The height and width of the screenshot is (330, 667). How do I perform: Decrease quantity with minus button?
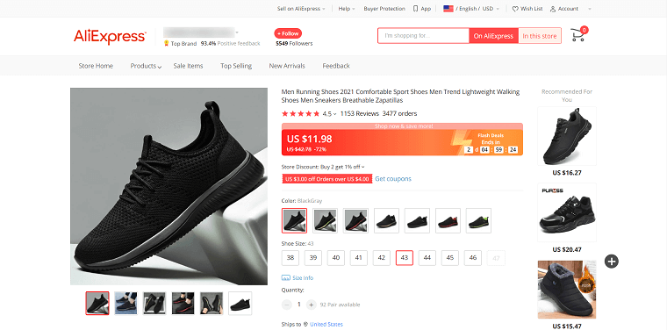pos(287,305)
